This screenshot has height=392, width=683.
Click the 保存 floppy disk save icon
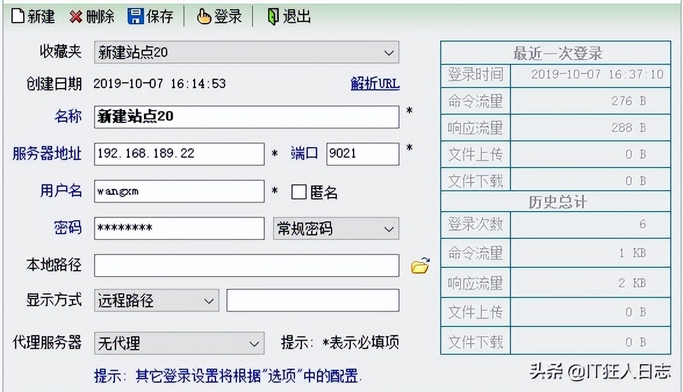click(135, 17)
